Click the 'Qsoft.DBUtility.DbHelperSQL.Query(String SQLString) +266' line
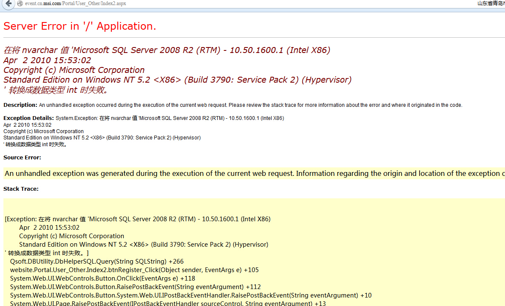Viewport: 505px width, 306px height. [x=96, y=261]
